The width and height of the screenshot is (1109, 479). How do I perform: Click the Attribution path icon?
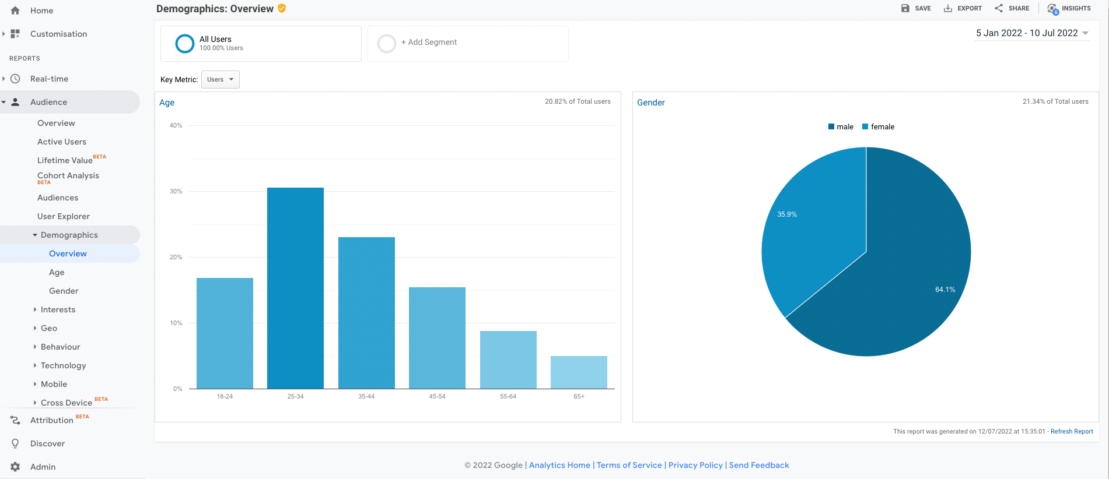coord(15,420)
